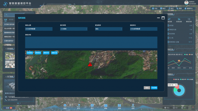Viewport: 198px width, 111px height.
Task: Maximize the 指挥演练 dialog
Action: coord(163,18)
